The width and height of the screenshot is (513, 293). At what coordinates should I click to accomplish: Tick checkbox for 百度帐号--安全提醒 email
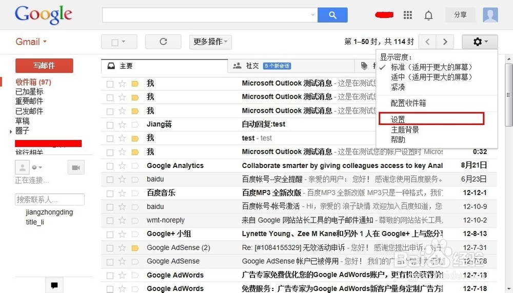pos(110,180)
